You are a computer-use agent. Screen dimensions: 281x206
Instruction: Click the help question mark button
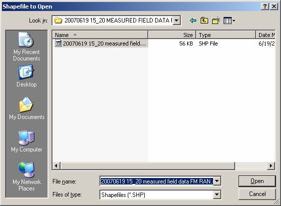coord(265,6)
